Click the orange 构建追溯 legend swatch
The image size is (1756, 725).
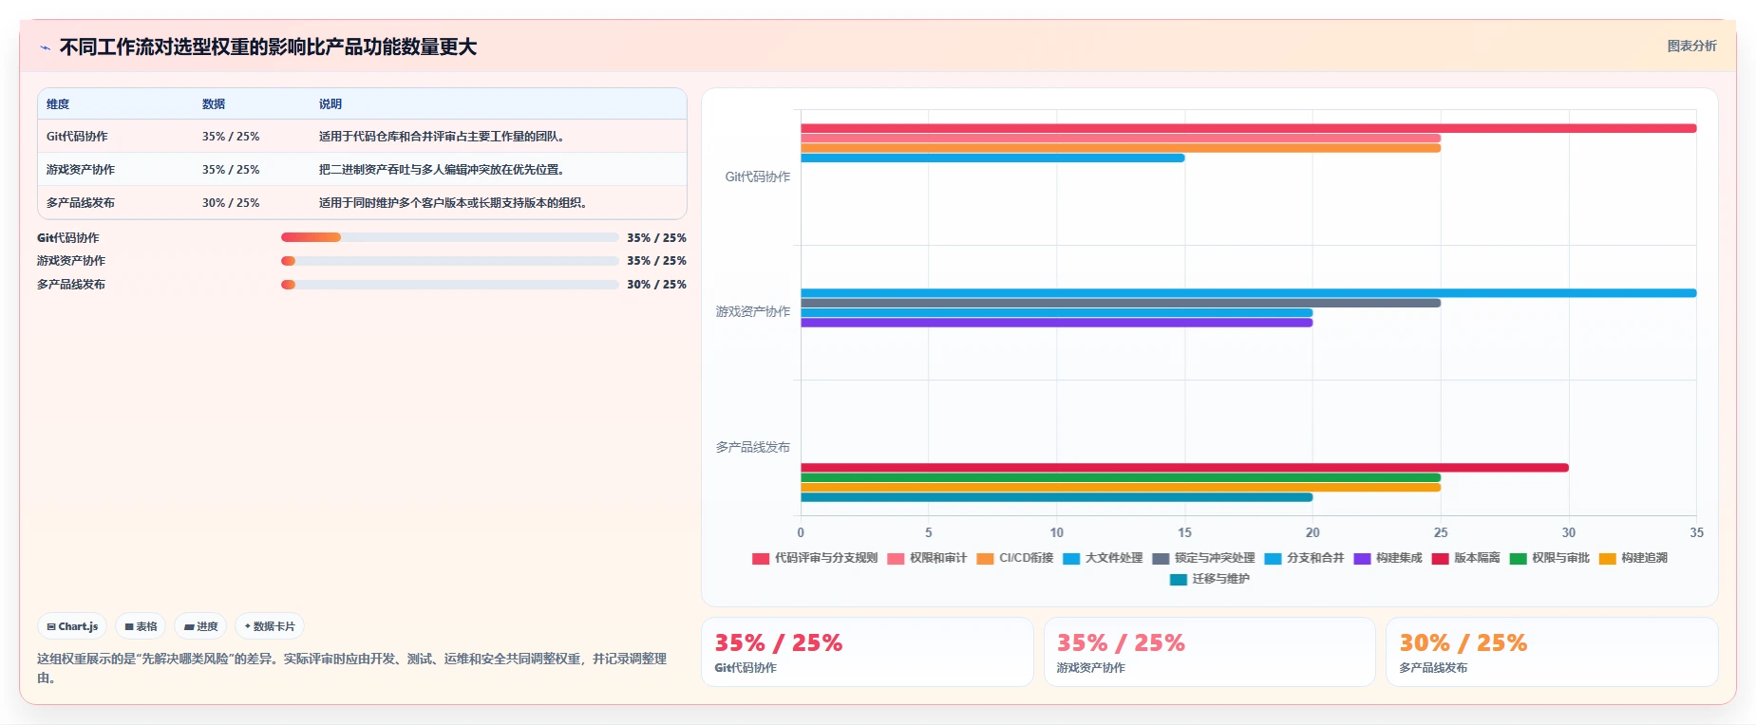tap(1607, 559)
